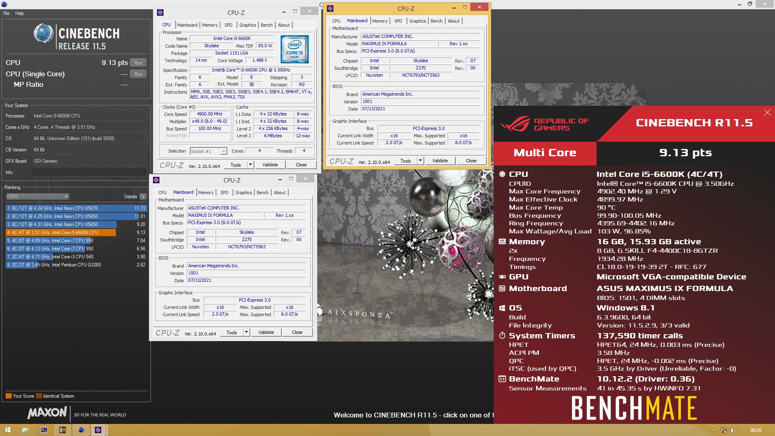
Task: Open the Windows Start button
Action: tap(8, 430)
